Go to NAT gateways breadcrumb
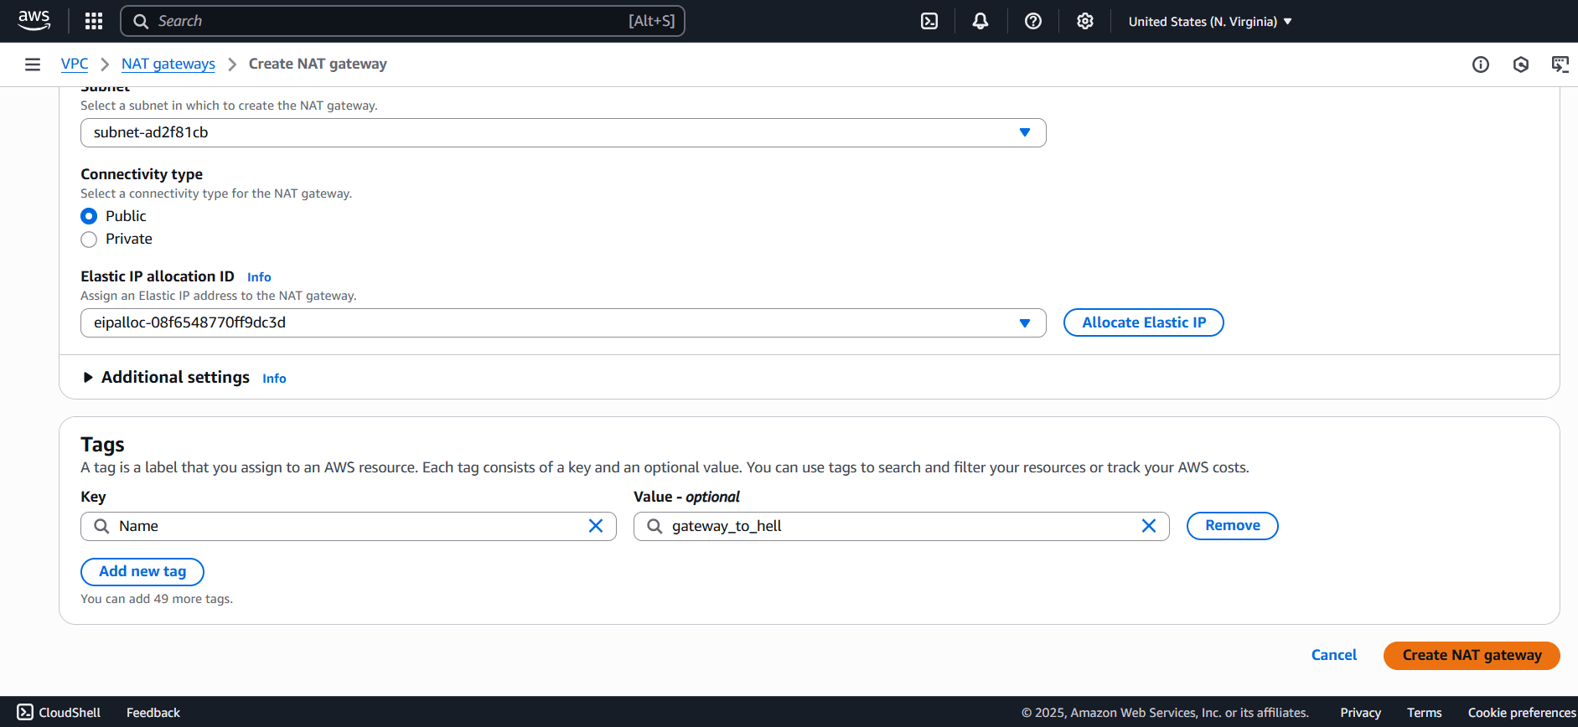The width and height of the screenshot is (1578, 727). click(168, 64)
